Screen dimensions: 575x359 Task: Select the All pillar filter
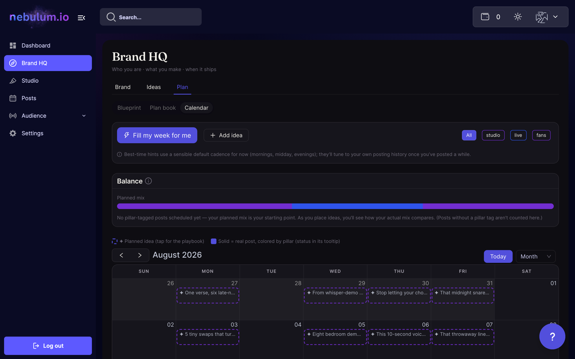point(469,135)
